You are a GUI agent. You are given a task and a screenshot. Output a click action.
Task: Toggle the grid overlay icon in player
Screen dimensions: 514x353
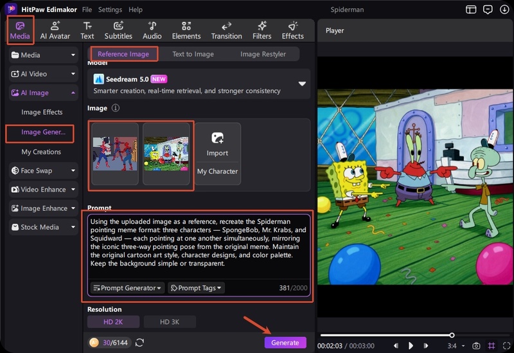point(492,346)
